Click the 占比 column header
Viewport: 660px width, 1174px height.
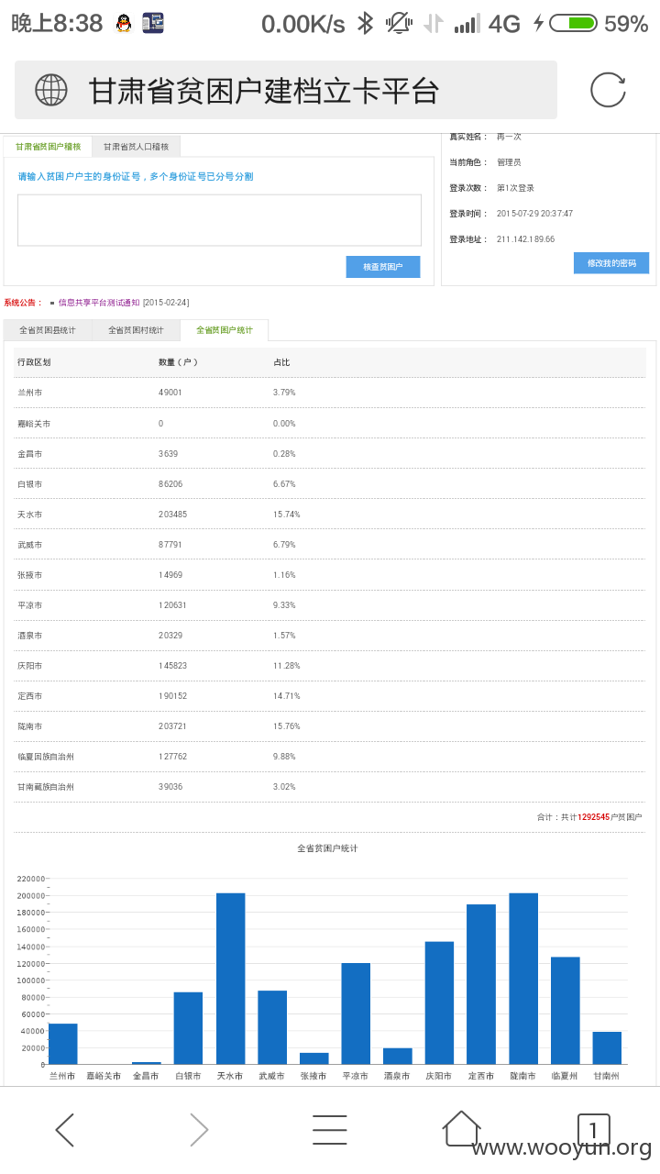click(x=281, y=362)
